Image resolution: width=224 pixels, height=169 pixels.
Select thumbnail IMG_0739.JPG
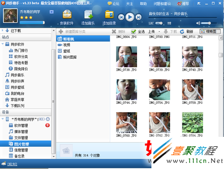(159, 57)
